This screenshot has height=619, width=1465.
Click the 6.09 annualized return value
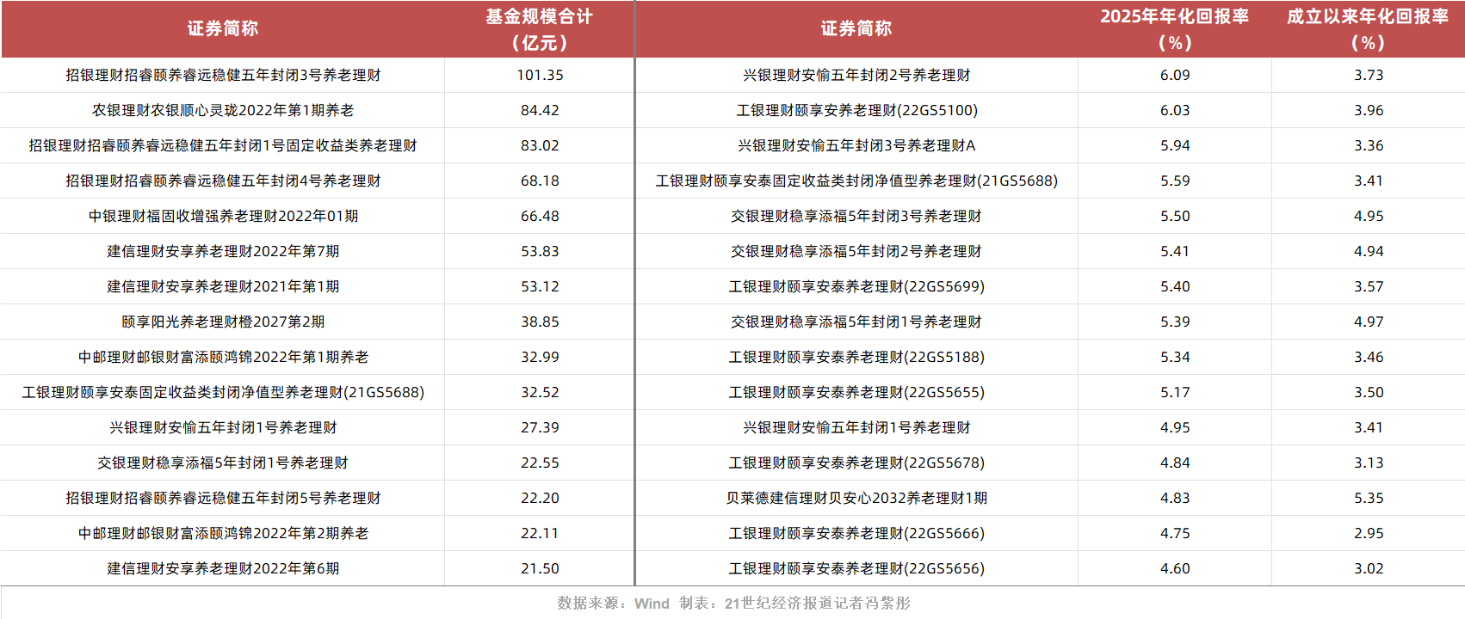[1174, 76]
